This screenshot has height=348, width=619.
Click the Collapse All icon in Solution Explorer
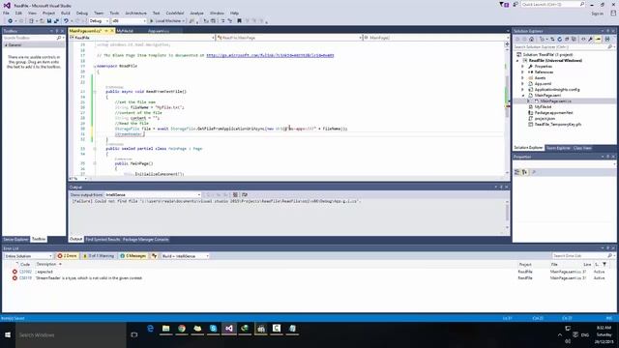pyautogui.click(x=567, y=39)
